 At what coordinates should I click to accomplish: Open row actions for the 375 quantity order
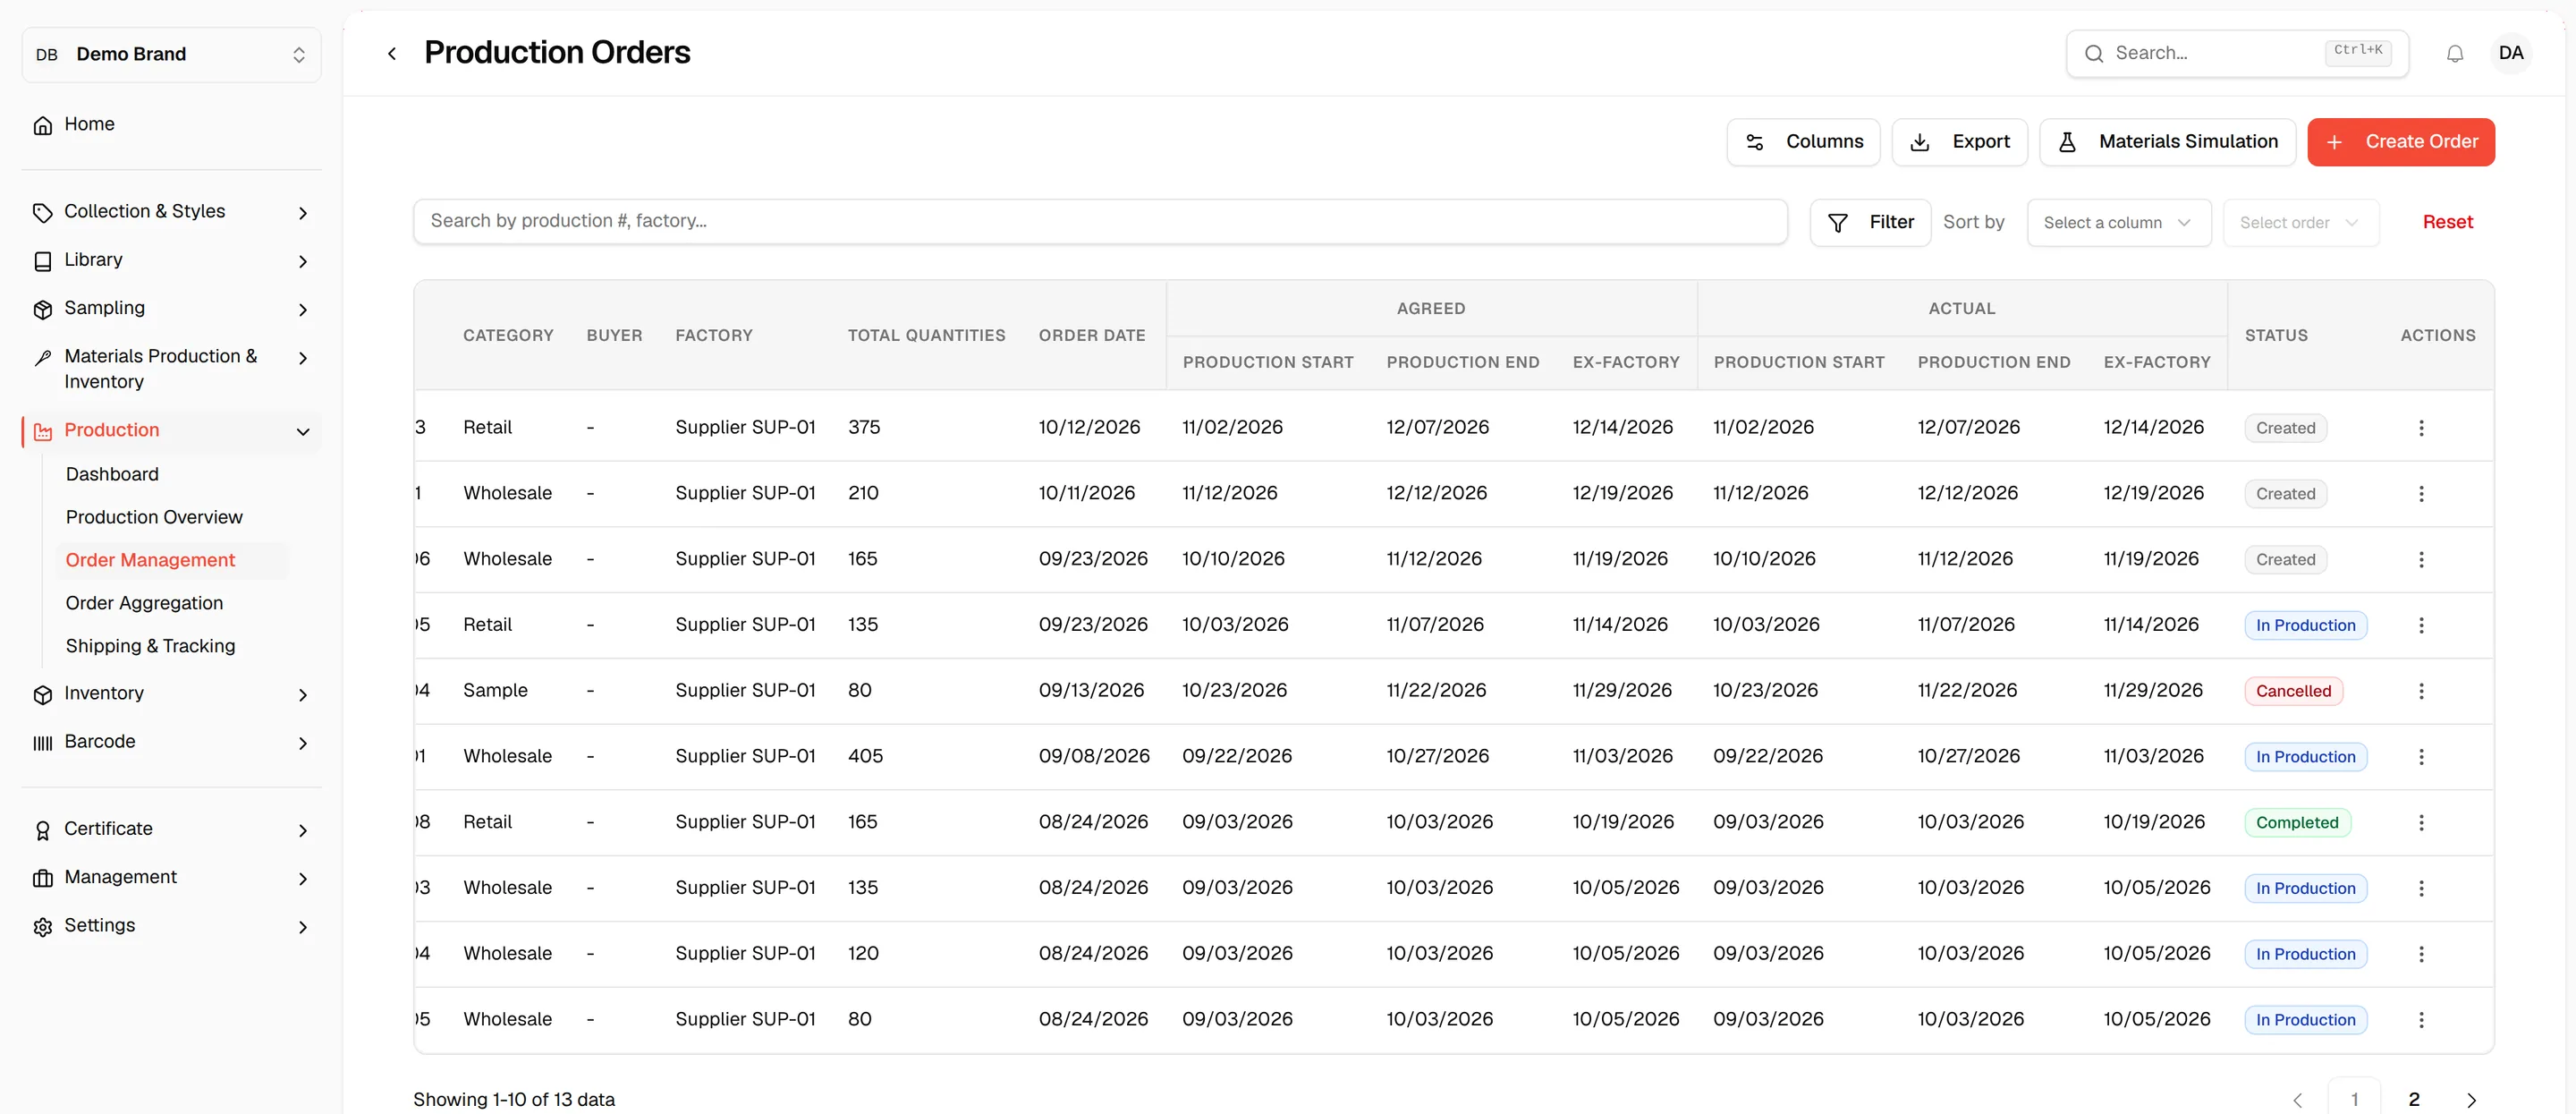tap(2421, 428)
